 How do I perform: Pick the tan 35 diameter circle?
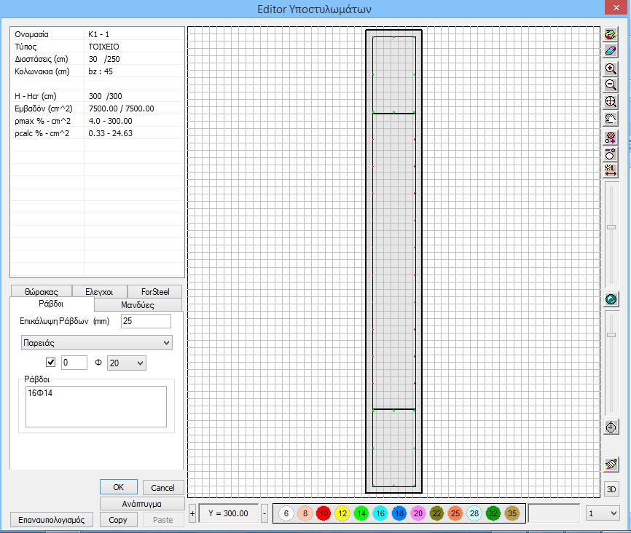pos(512,513)
